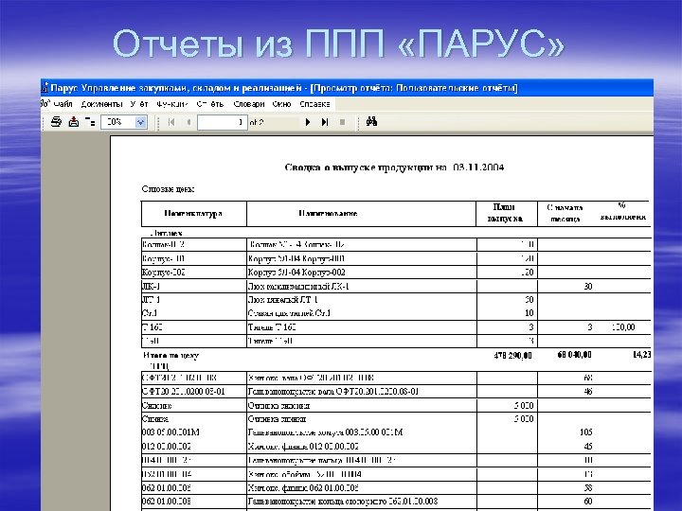Click the Итого по цеху label
Viewport: 682px width, 511px height.
tap(170, 356)
